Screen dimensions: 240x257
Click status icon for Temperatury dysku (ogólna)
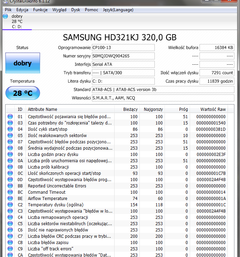click(x=10, y=205)
